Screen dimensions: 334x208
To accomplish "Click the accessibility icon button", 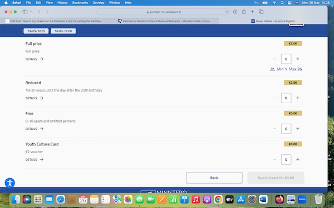I will (x=10, y=183).
